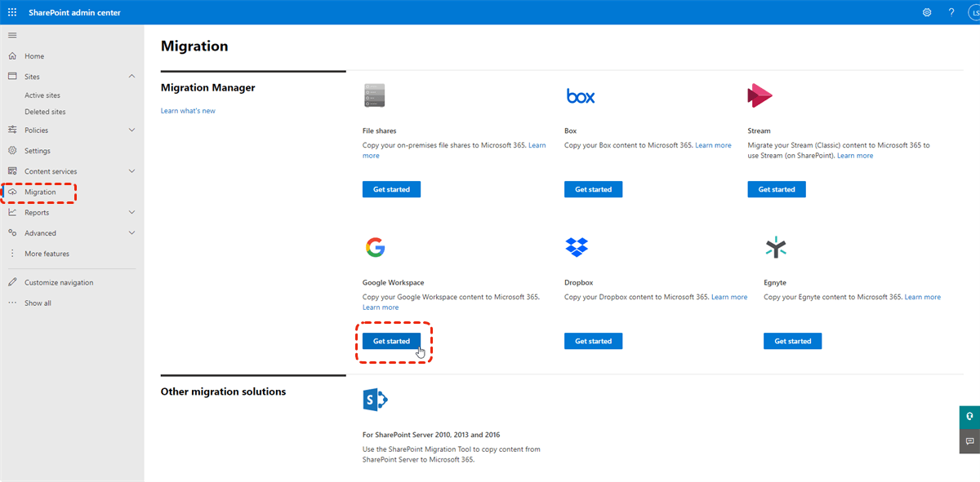Open Learn what's new link

click(x=188, y=111)
